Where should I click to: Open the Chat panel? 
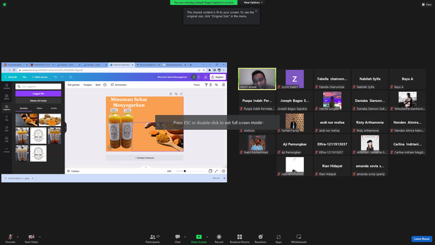(177, 238)
